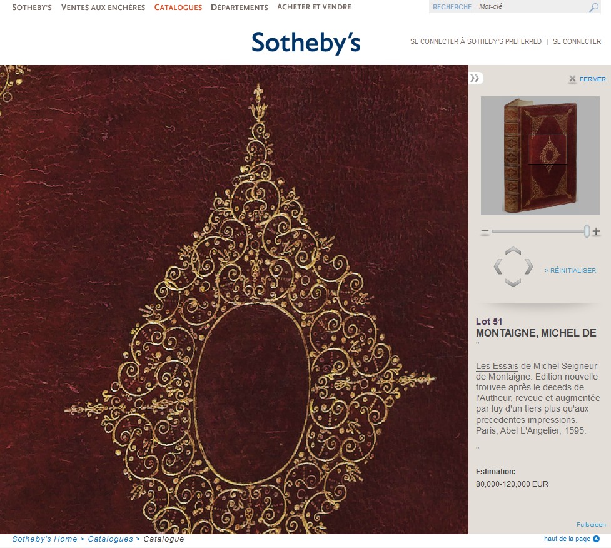Click the search magnifier icon

pyautogui.click(x=593, y=8)
